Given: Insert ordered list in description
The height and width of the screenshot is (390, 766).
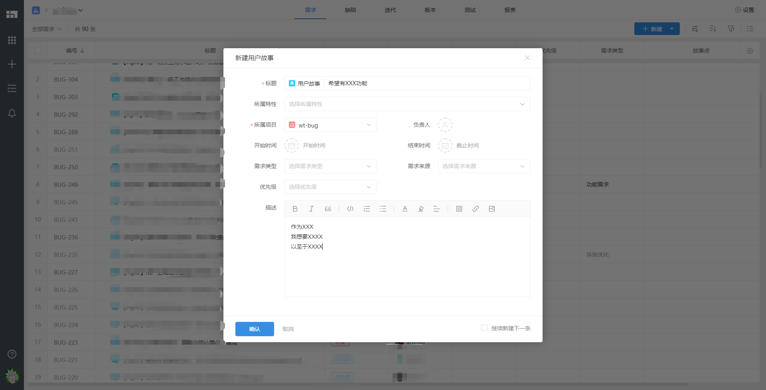Looking at the screenshot, I should (367, 209).
